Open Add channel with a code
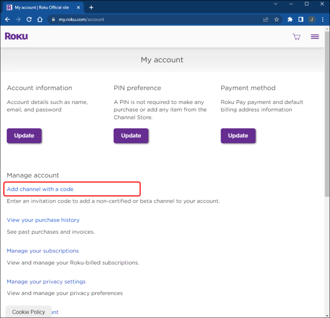The width and height of the screenshot is (330, 318). tap(40, 189)
